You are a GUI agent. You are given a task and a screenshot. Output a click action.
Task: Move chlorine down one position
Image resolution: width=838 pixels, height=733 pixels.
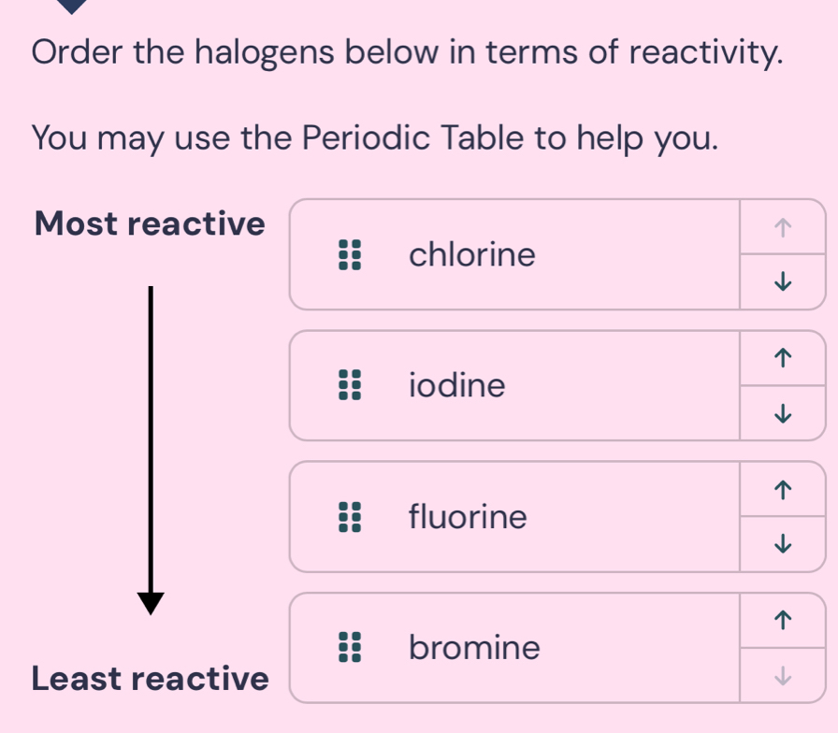783,281
